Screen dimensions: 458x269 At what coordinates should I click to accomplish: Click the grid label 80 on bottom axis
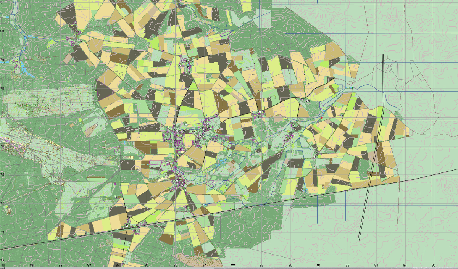pyautogui.click(x=3, y=265)
